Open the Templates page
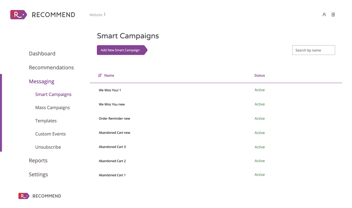 tap(46, 121)
